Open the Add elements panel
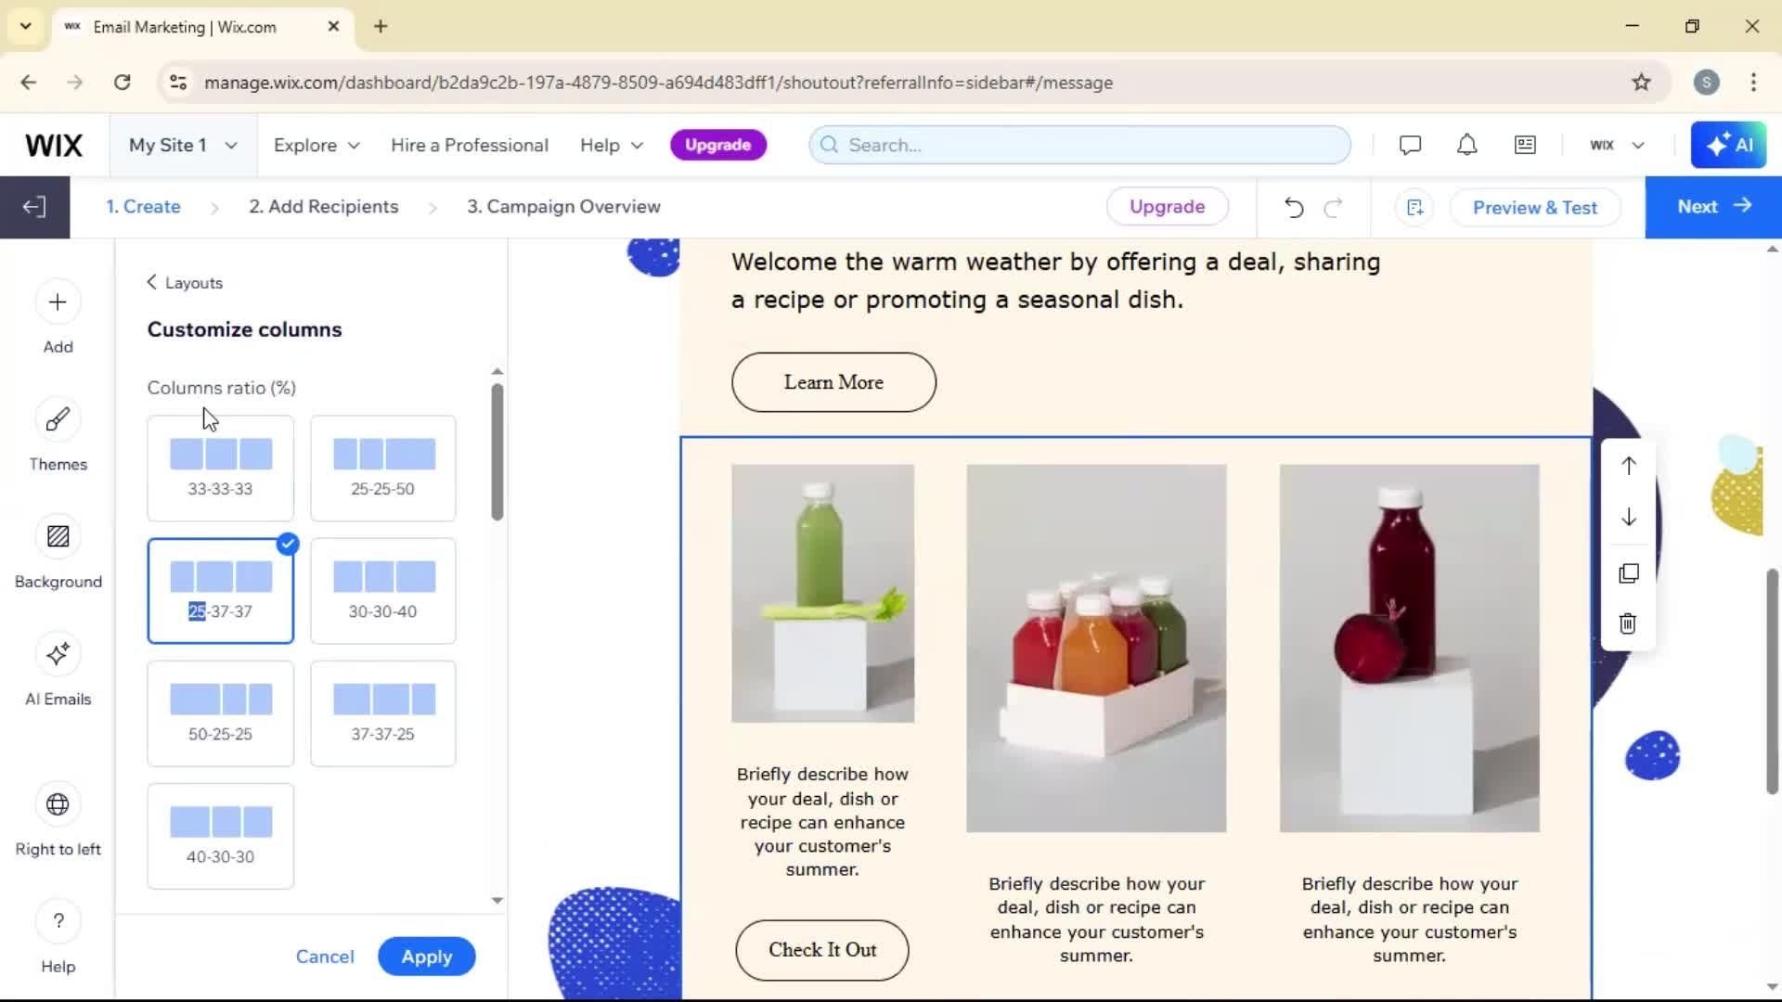This screenshot has height=1002, width=1782. (x=58, y=317)
